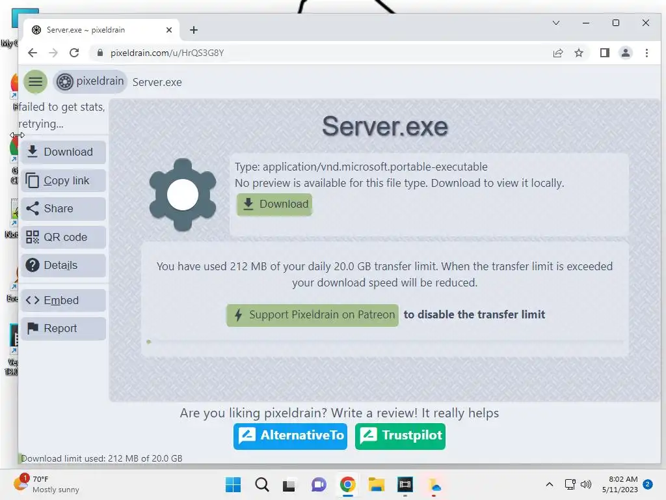
Task: Support Pixeldrain on Patreon button
Action: [x=313, y=315]
